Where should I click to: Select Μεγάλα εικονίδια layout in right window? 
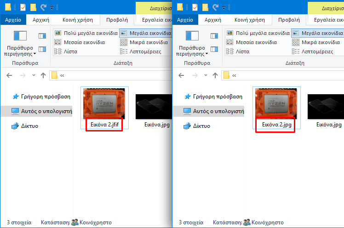tap(318, 33)
